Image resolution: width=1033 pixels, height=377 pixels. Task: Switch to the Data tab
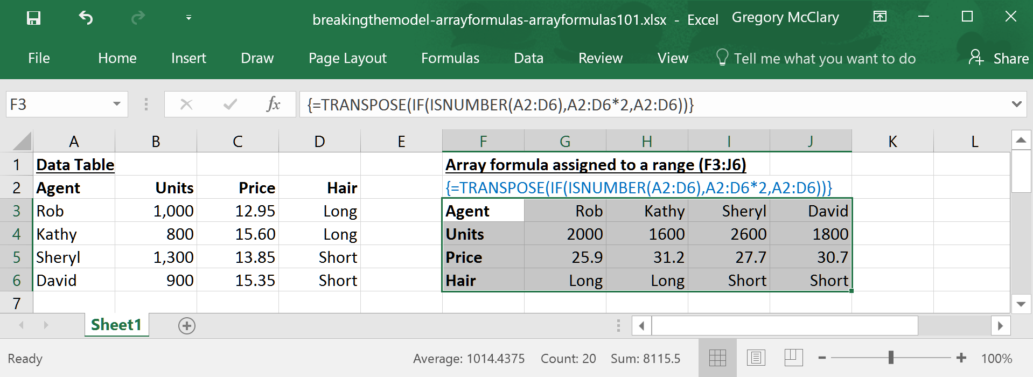(529, 58)
